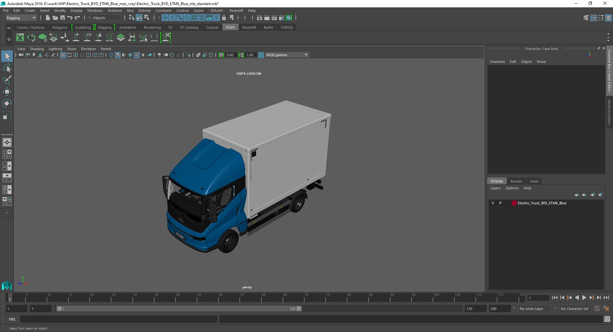Click the XGen preview eye shelf icon
The image size is (613, 332).
pyautogui.click(x=31, y=38)
